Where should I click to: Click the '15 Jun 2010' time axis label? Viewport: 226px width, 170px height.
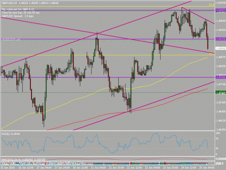[x=8, y=167]
